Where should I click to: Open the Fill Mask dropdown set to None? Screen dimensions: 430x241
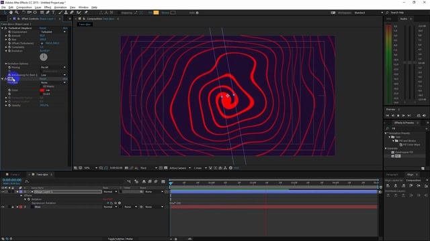click(x=54, y=82)
